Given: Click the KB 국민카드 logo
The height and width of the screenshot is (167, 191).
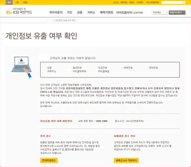Looking at the screenshot, I should click(19, 11).
